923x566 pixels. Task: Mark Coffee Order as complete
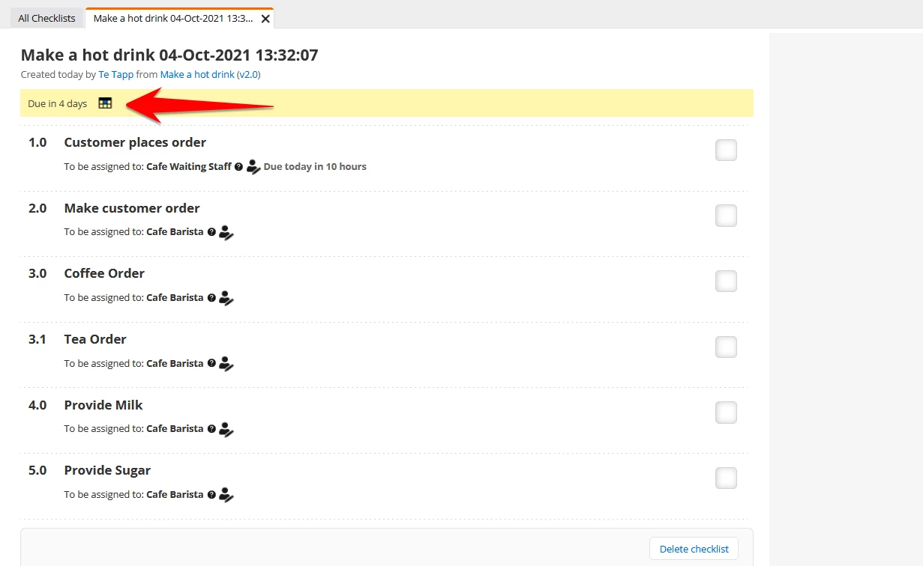click(725, 281)
